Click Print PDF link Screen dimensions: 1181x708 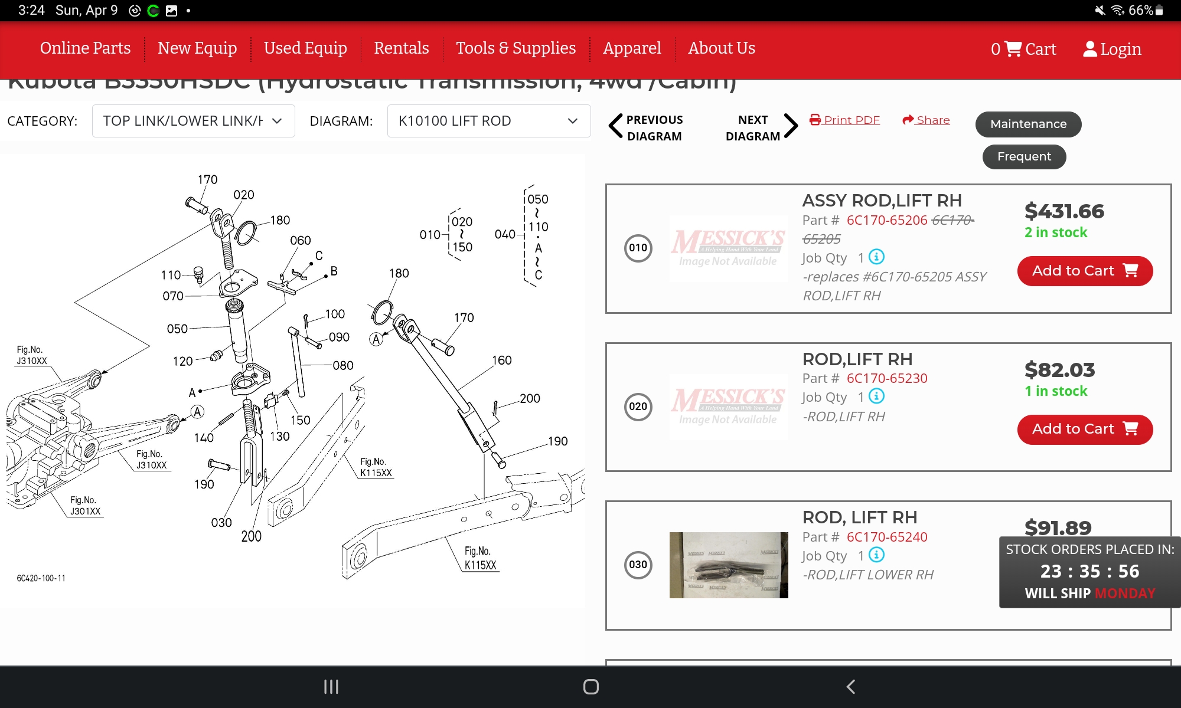(852, 120)
